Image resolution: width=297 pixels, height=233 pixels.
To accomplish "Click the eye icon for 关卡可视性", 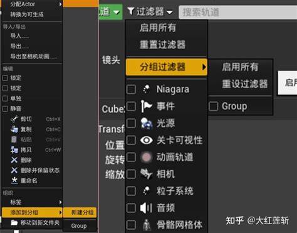I will pyautogui.click(x=147, y=140).
